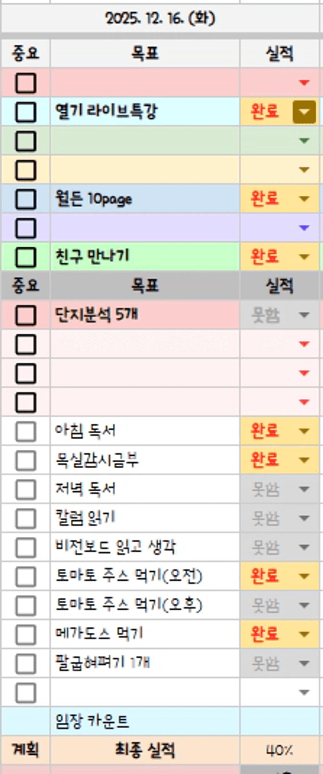Check the 아침 독서 checkbox

(x=26, y=431)
